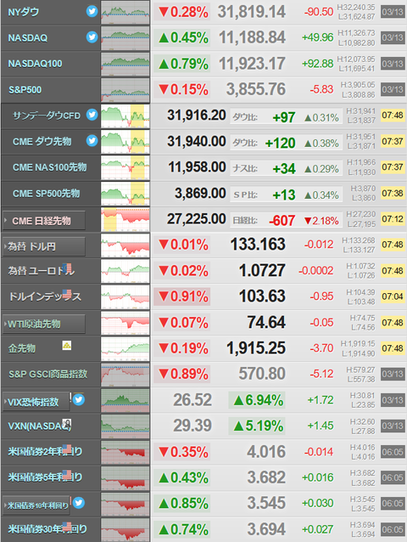This screenshot has width=407, height=542.
Task: Open the CME SP500先物 mini chart
Action: tap(125, 194)
